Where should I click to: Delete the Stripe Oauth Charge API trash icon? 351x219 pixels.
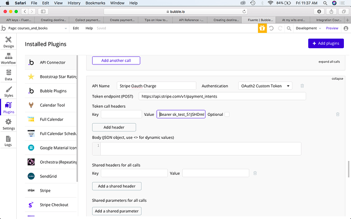[x=302, y=86]
